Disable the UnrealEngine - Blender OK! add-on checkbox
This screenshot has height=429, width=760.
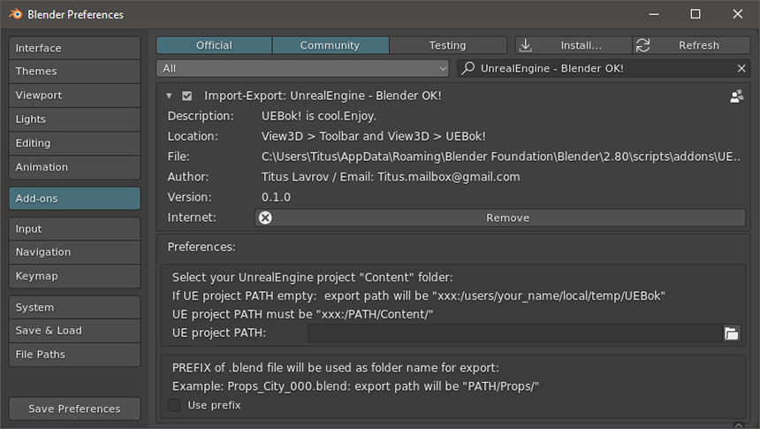[187, 96]
